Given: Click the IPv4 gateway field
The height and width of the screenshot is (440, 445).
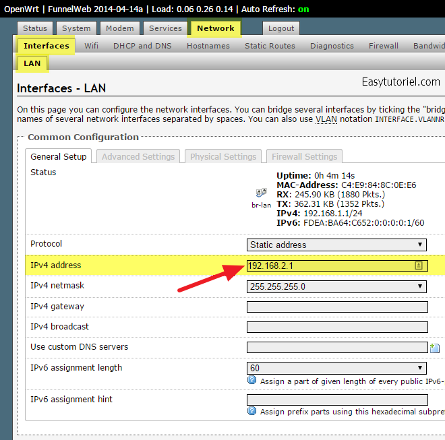Looking at the screenshot, I should click(337, 307).
